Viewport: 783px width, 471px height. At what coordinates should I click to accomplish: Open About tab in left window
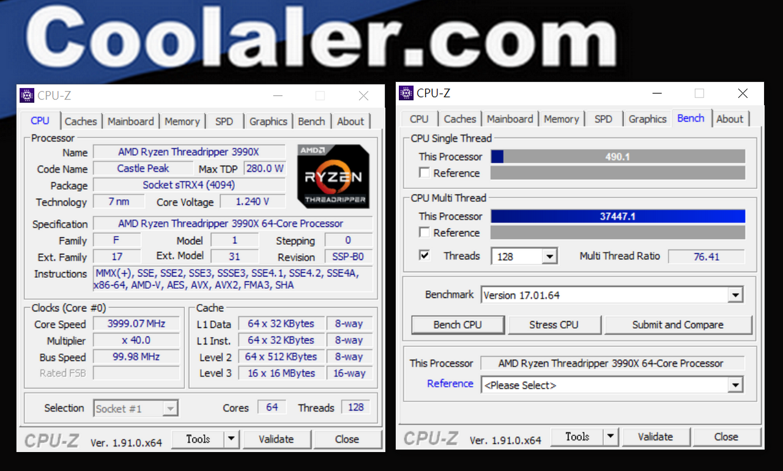tap(351, 122)
